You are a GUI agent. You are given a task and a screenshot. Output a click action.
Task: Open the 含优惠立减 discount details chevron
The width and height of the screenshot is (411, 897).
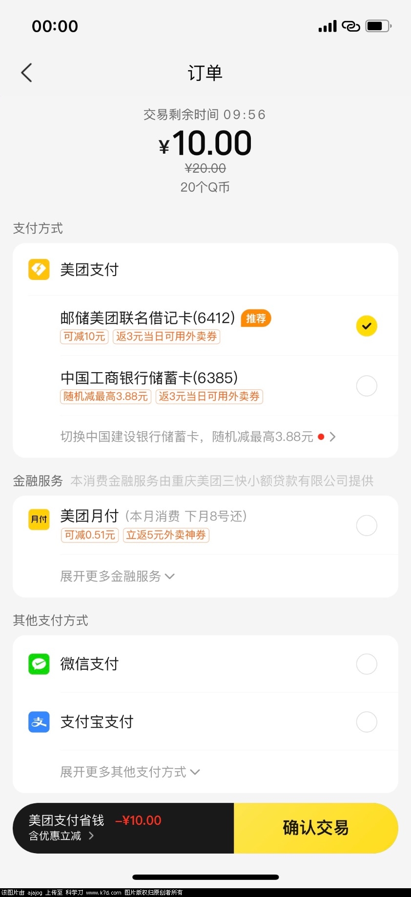tap(91, 836)
